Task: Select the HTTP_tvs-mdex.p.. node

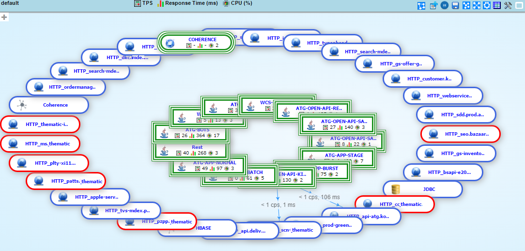Action: point(121,211)
